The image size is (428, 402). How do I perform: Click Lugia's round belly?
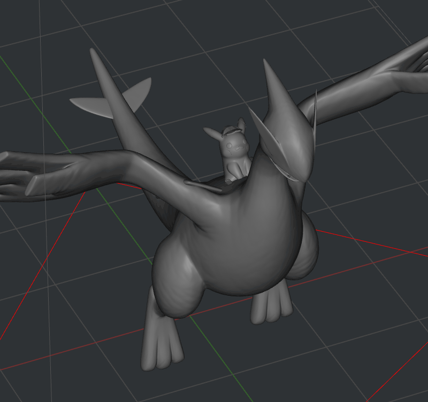pyautogui.click(x=241, y=246)
